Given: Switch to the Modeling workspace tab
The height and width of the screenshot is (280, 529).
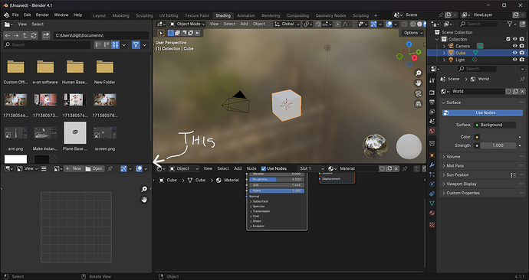Looking at the screenshot, I should pyautogui.click(x=121, y=15).
